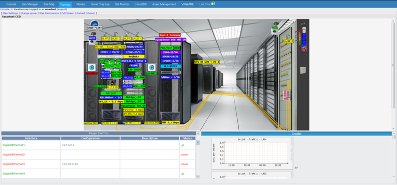Click the thermometer gauge icon on the map

(304, 39)
